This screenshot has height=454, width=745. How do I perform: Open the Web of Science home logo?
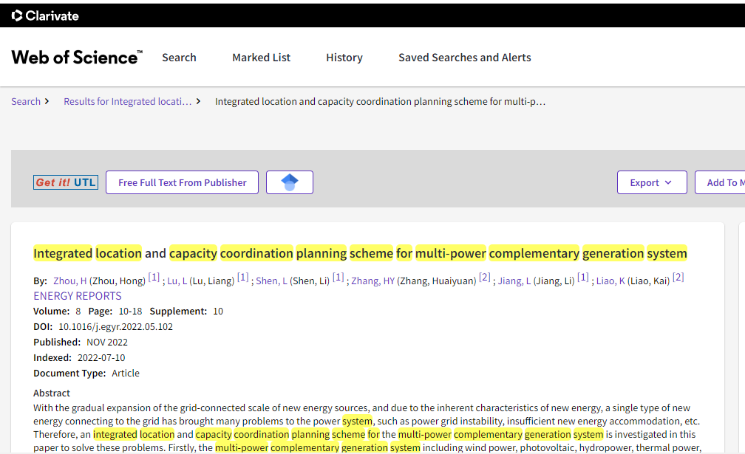(x=77, y=58)
